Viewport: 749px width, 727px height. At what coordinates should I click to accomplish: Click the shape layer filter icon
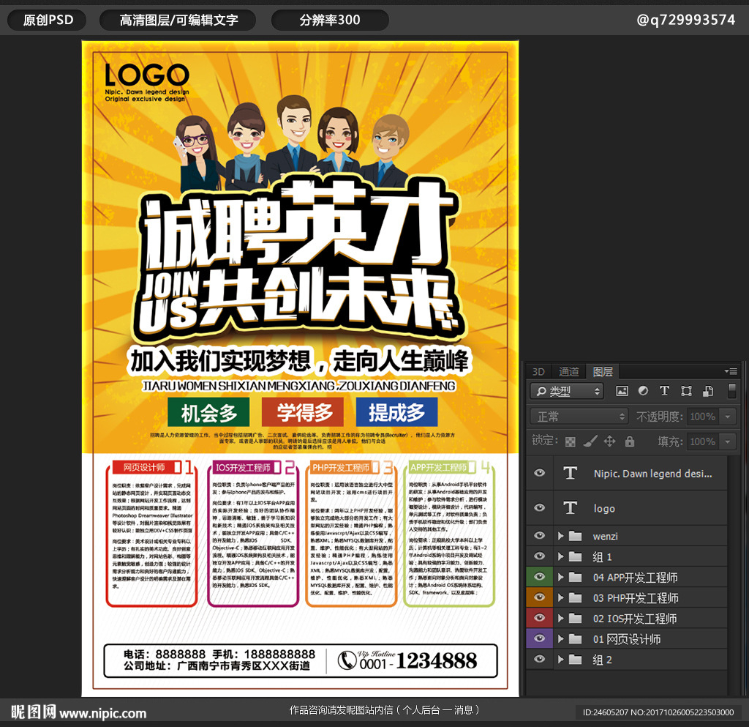686,391
